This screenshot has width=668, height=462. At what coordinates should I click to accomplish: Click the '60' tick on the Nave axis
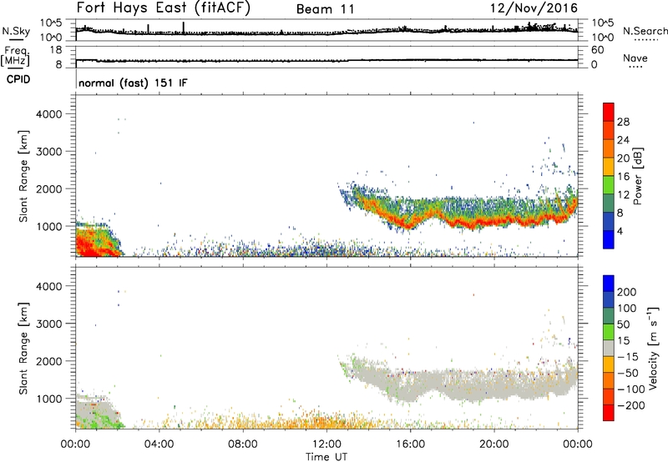click(x=598, y=50)
